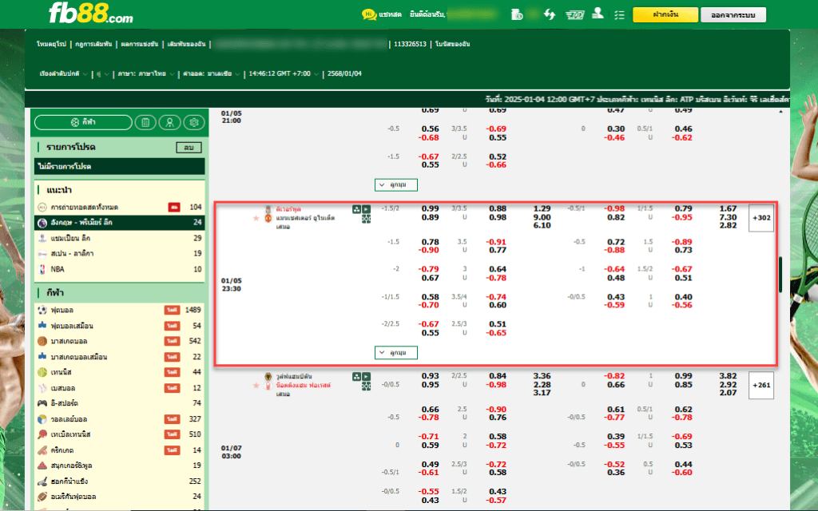
Task: Click the transfer arrows icon in header
Action: [550, 14]
